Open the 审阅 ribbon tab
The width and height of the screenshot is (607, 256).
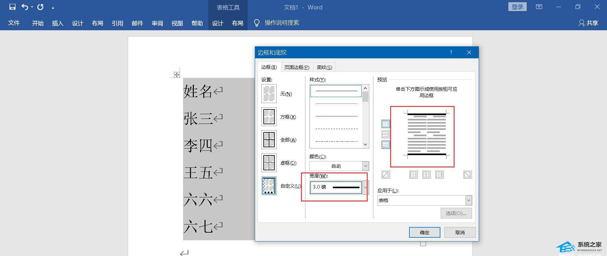click(157, 23)
